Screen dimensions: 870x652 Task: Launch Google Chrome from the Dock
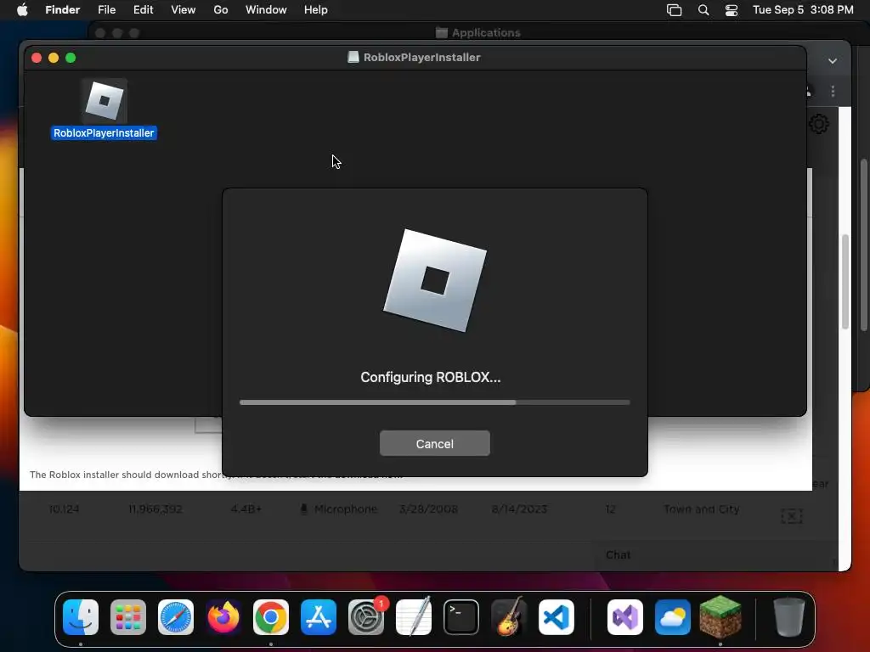click(x=271, y=617)
